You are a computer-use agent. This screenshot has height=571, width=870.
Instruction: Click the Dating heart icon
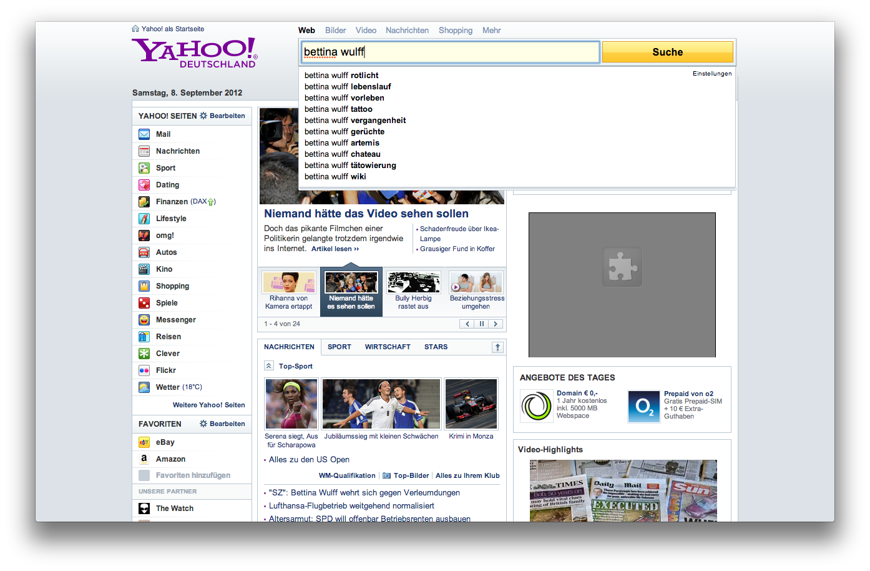[144, 185]
